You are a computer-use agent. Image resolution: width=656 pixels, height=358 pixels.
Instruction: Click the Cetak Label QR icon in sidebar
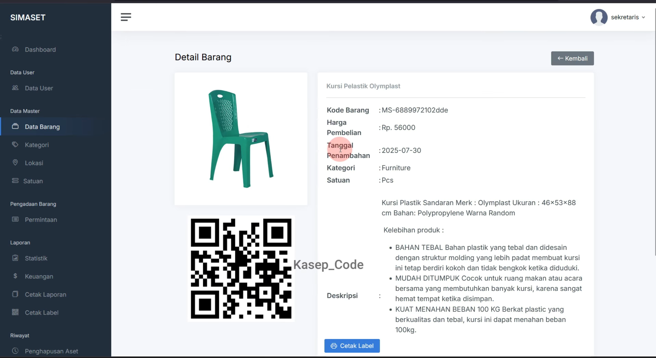[15, 312]
